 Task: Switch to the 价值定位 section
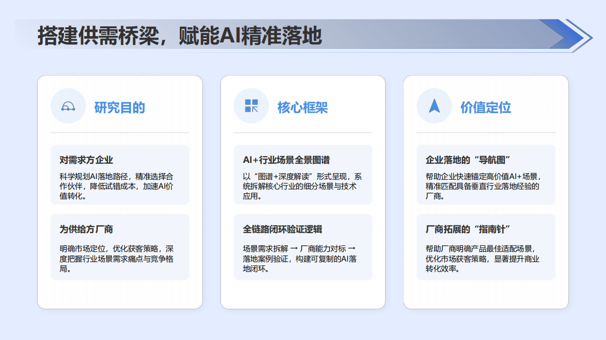pyautogui.click(x=484, y=107)
